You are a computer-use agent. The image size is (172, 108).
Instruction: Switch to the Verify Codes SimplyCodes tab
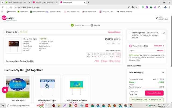point(17,2)
